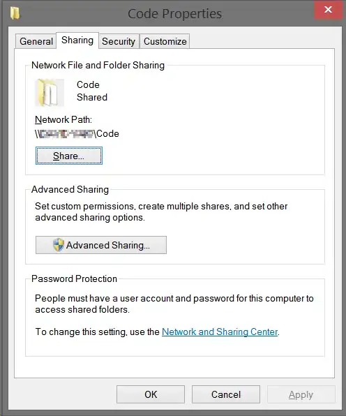The height and width of the screenshot is (416, 346).
Task: Switch to the General tab
Action: [x=36, y=41]
